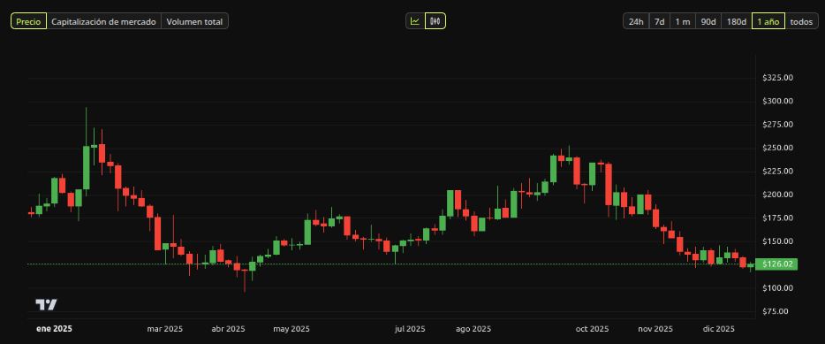Click the $250.00 price axis label

tap(777, 148)
